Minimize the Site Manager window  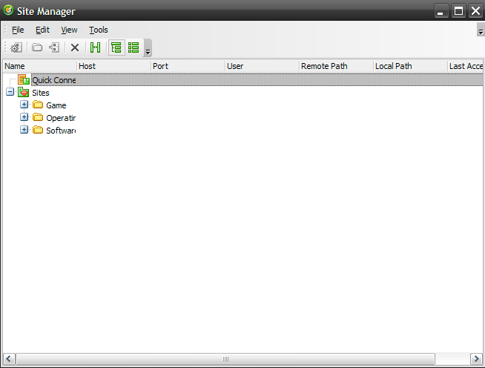coord(441,11)
